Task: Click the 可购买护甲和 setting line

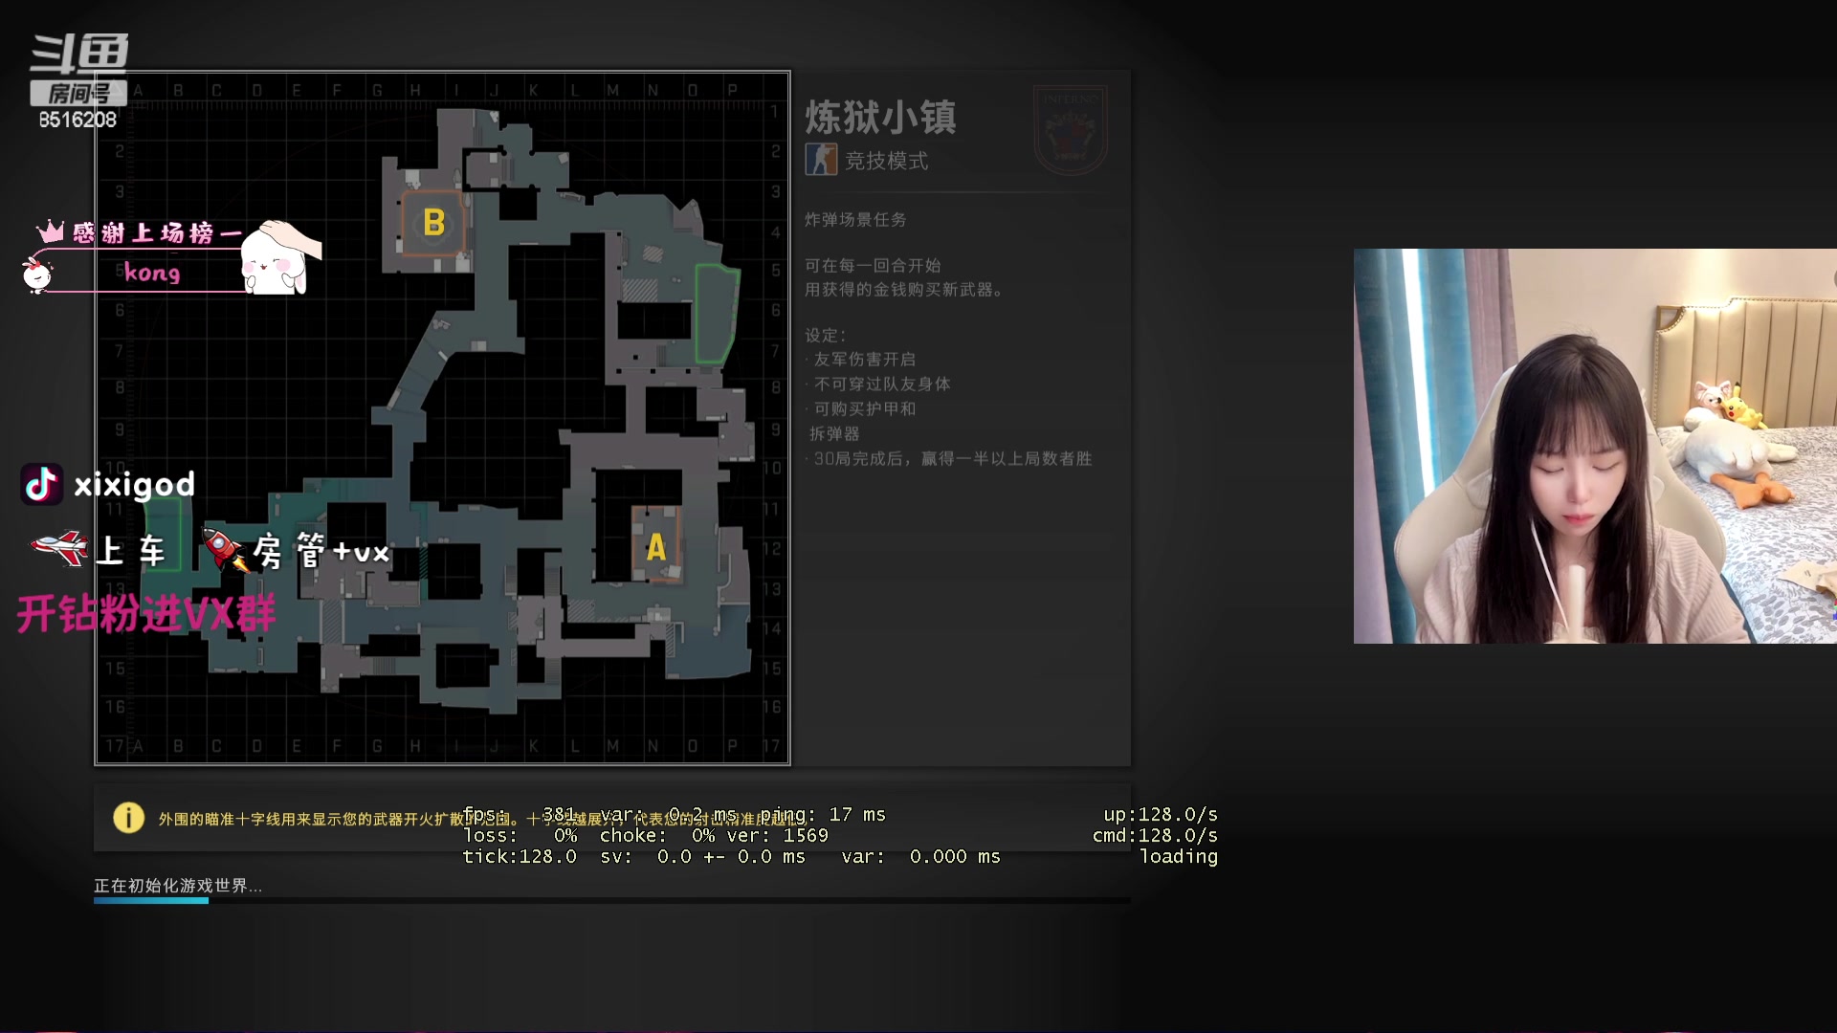Action: 865,408
